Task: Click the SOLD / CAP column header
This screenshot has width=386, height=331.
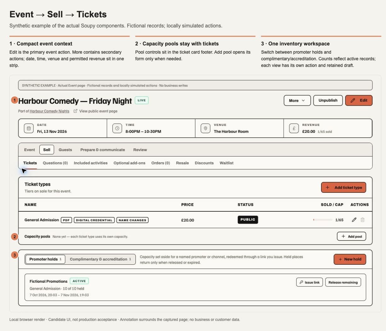Action: [332, 205]
